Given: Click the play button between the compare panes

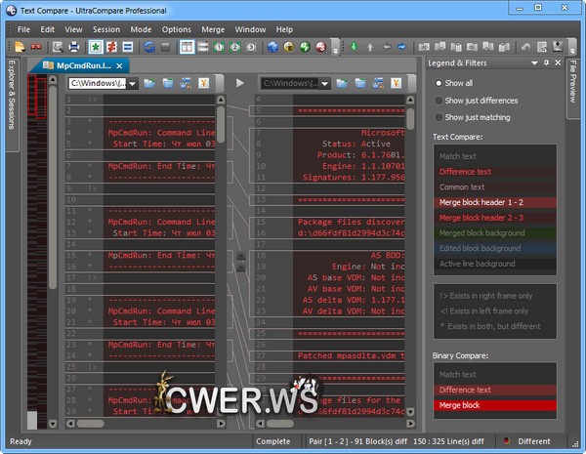Looking at the screenshot, I should coord(240,83).
